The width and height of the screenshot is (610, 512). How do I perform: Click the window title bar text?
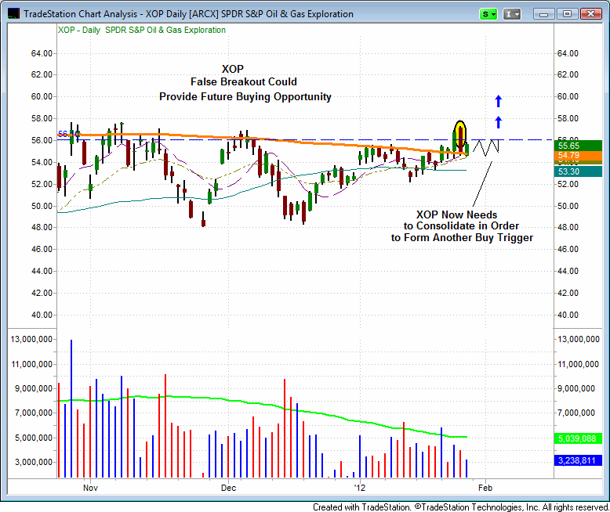pos(188,14)
